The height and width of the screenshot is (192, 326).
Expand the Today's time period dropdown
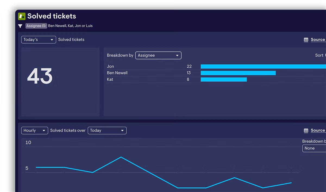click(39, 40)
